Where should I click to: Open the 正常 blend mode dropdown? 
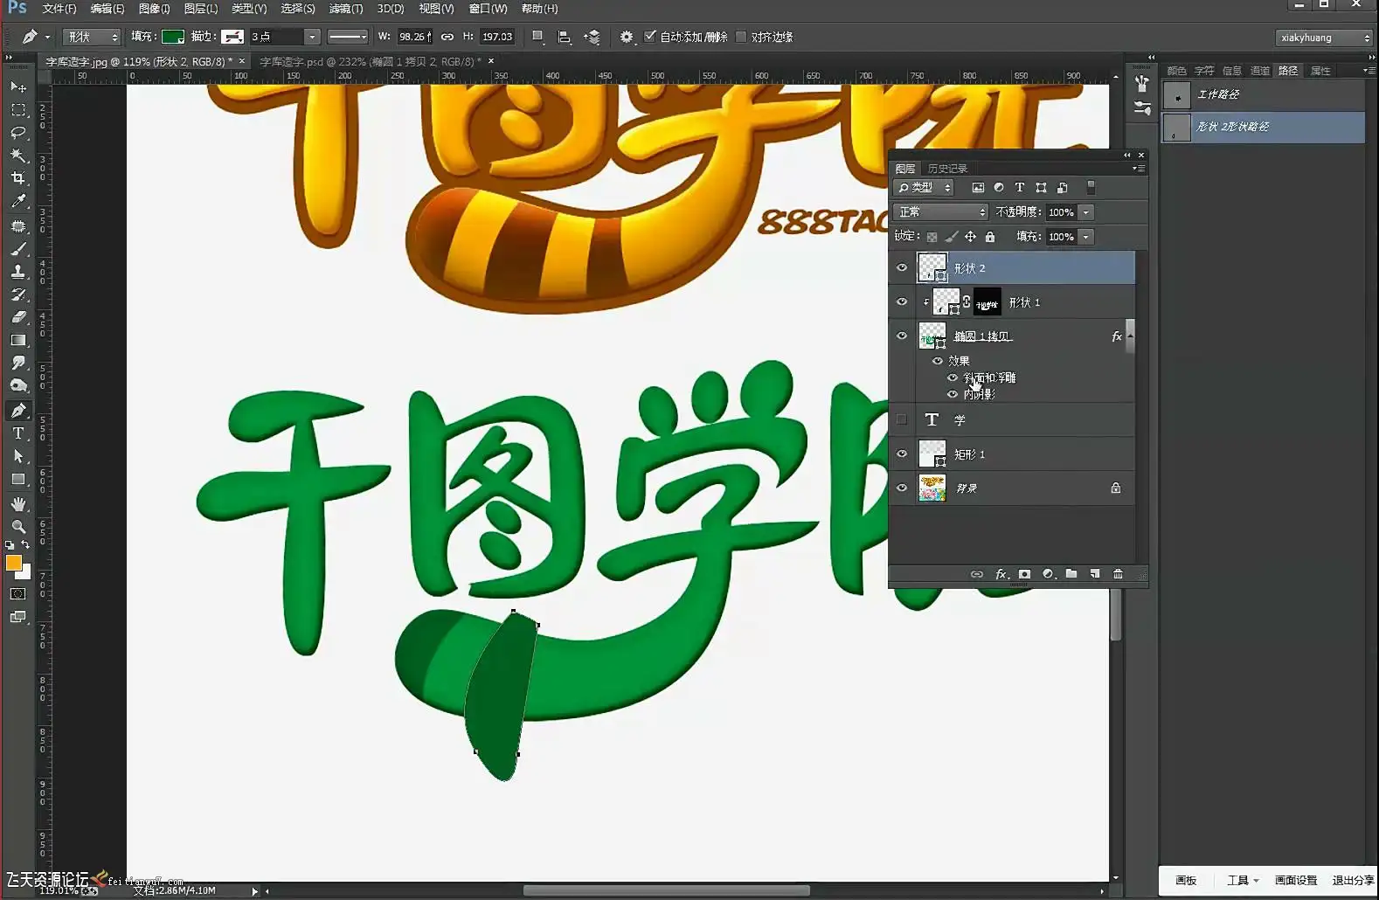coord(940,212)
